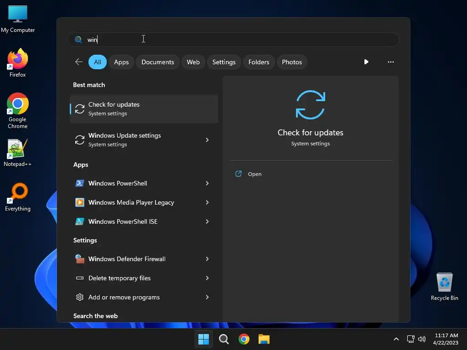This screenshot has height=350, width=467.
Task: Expand Windows PowerShell result chevron
Action: 208,183
